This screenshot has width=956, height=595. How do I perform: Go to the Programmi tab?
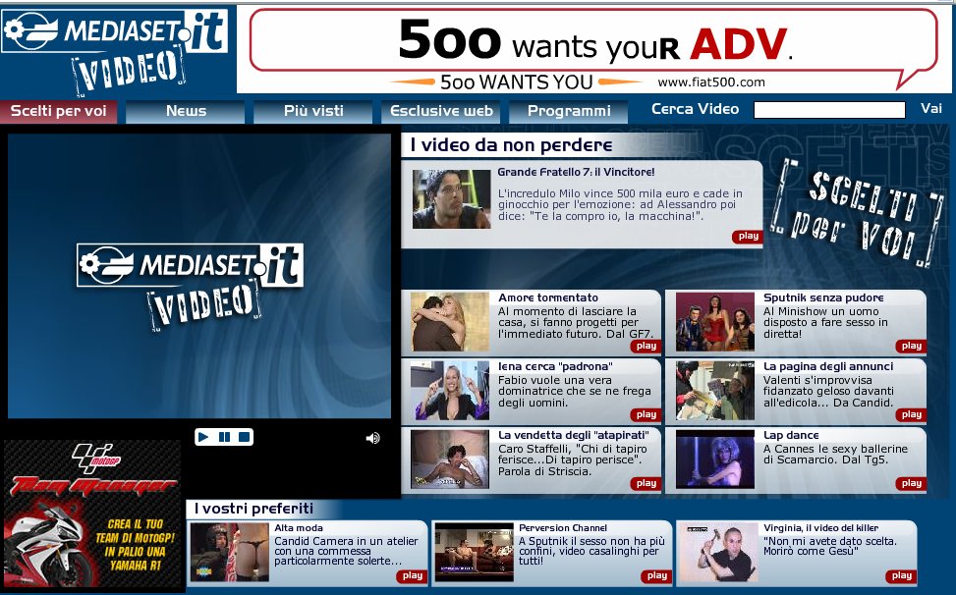point(569,112)
